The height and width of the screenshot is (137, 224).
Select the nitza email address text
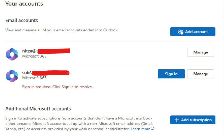[x=46, y=51]
